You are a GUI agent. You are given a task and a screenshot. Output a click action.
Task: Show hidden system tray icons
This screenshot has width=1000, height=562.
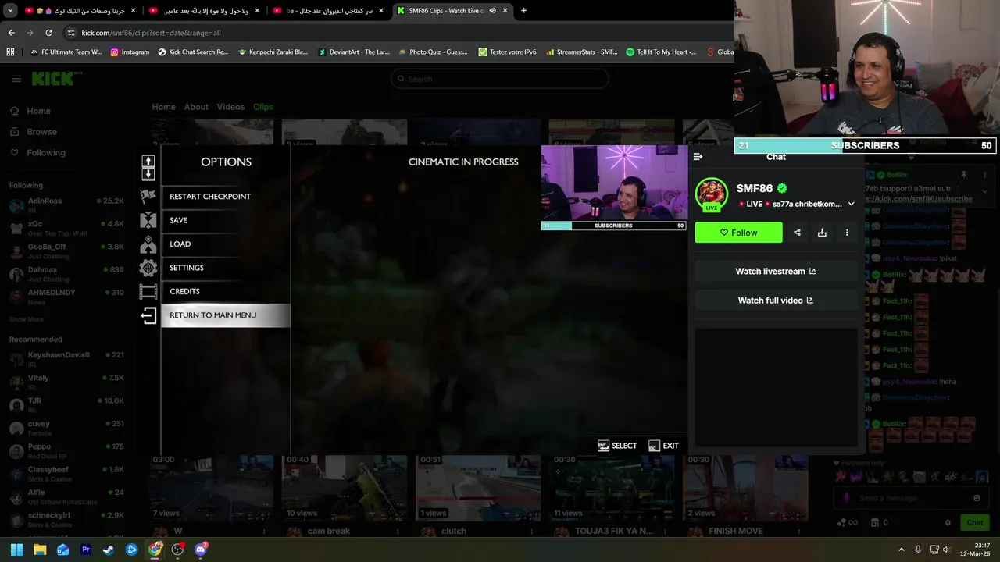(x=901, y=550)
